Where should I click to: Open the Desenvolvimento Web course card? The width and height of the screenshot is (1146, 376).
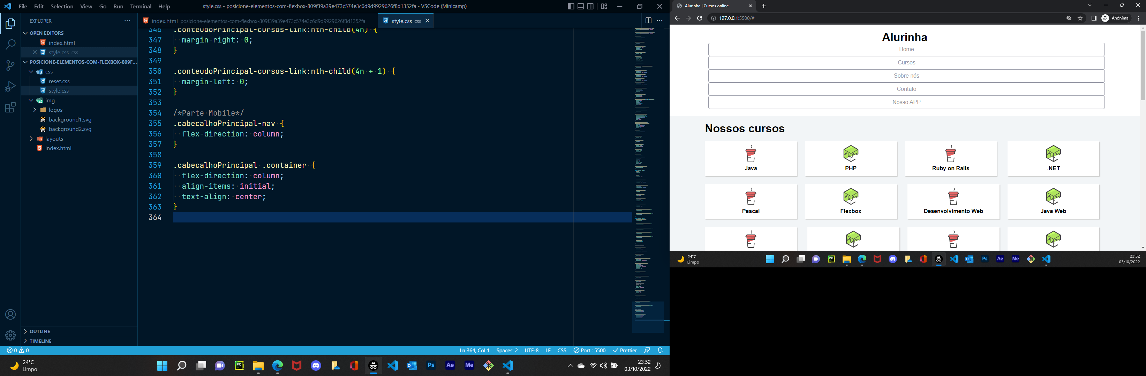tap(953, 202)
